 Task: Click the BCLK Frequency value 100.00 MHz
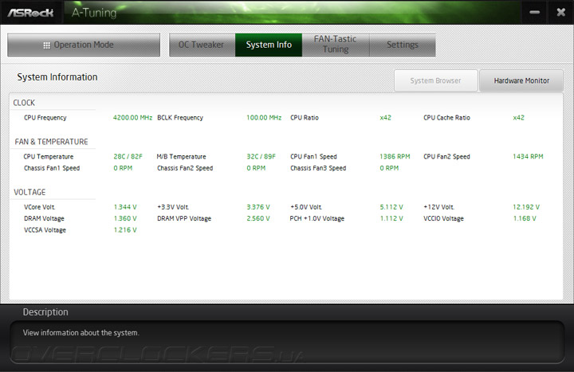click(264, 118)
